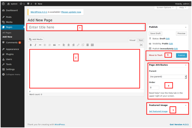The image size is (192, 128).
Task: Open comments bubble in admin bar
Action: click(30, 4)
